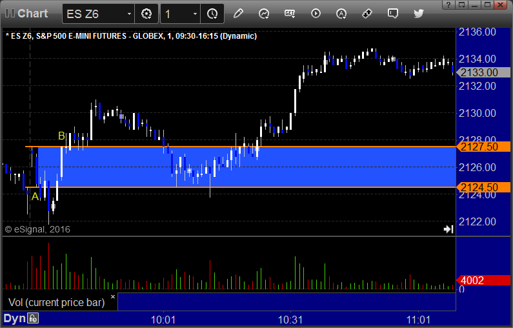Click the GET tools icon

pyautogui.click(x=290, y=14)
